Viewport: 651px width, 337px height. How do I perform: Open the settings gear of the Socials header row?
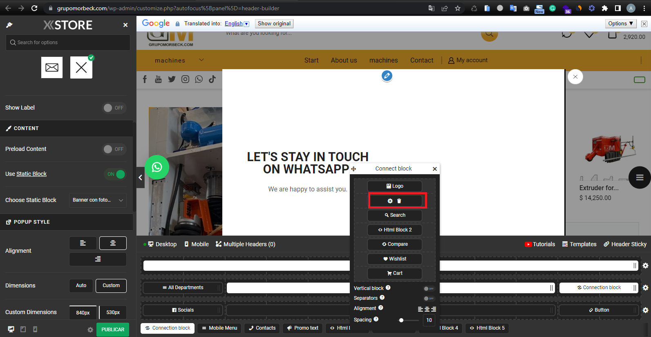tap(645, 310)
